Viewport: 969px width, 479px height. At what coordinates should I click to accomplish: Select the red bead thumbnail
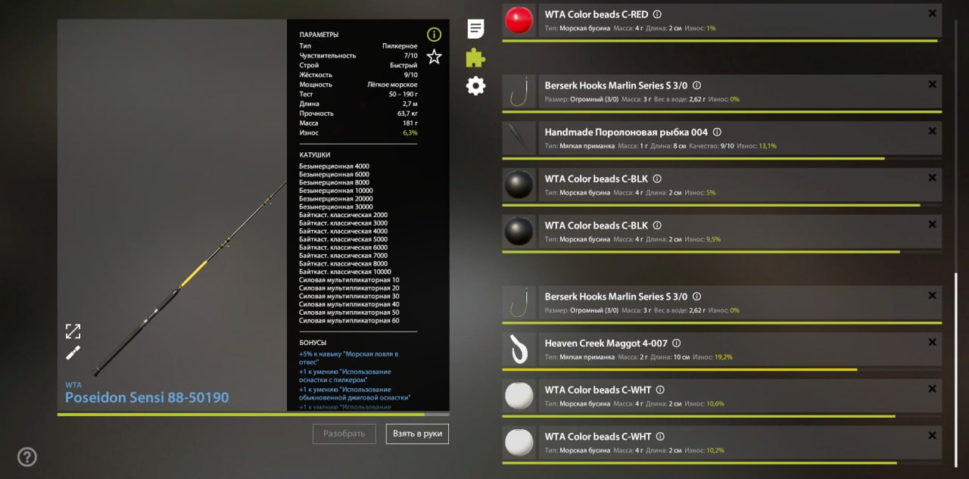(x=519, y=20)
